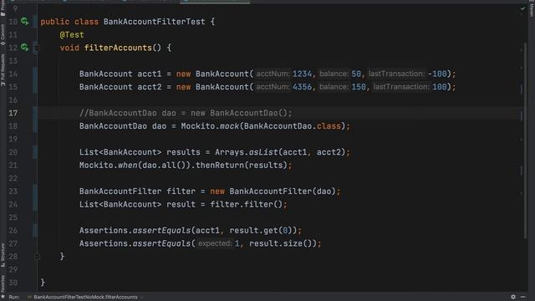Click filter.filter() call on line 24
This screenshot has width=535, height=301.
pos(247,204)
